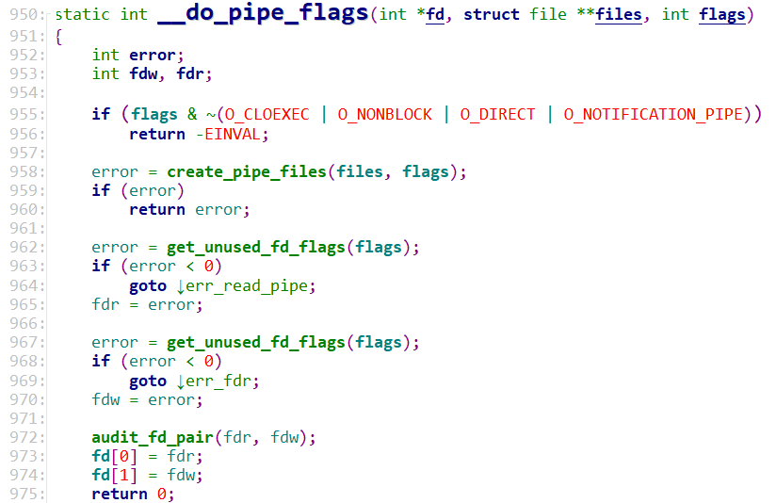
Task: Click fdw in the declaration on line 953
Action: pyautogui.click(x=143, y=73)
